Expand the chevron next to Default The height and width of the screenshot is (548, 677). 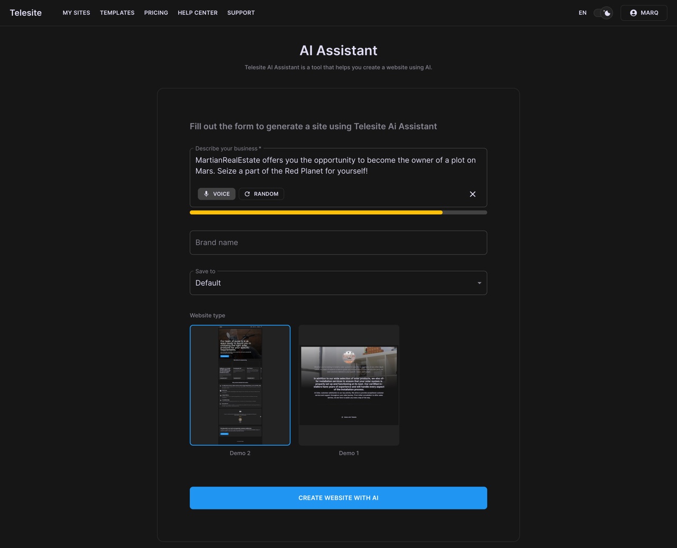click(x=479, y=282)
